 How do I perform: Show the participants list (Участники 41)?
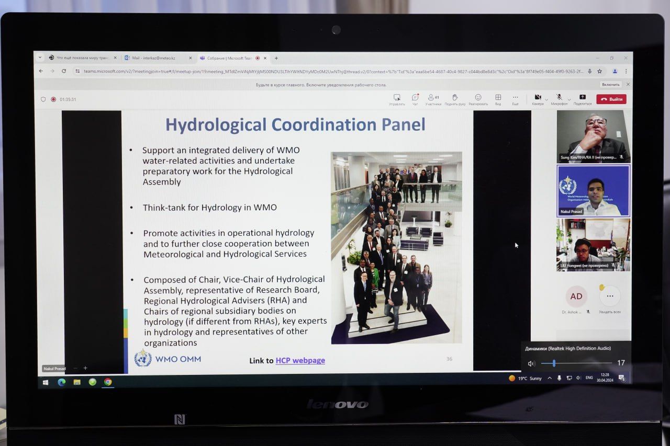pyautogui.click(x=433, y=99)
